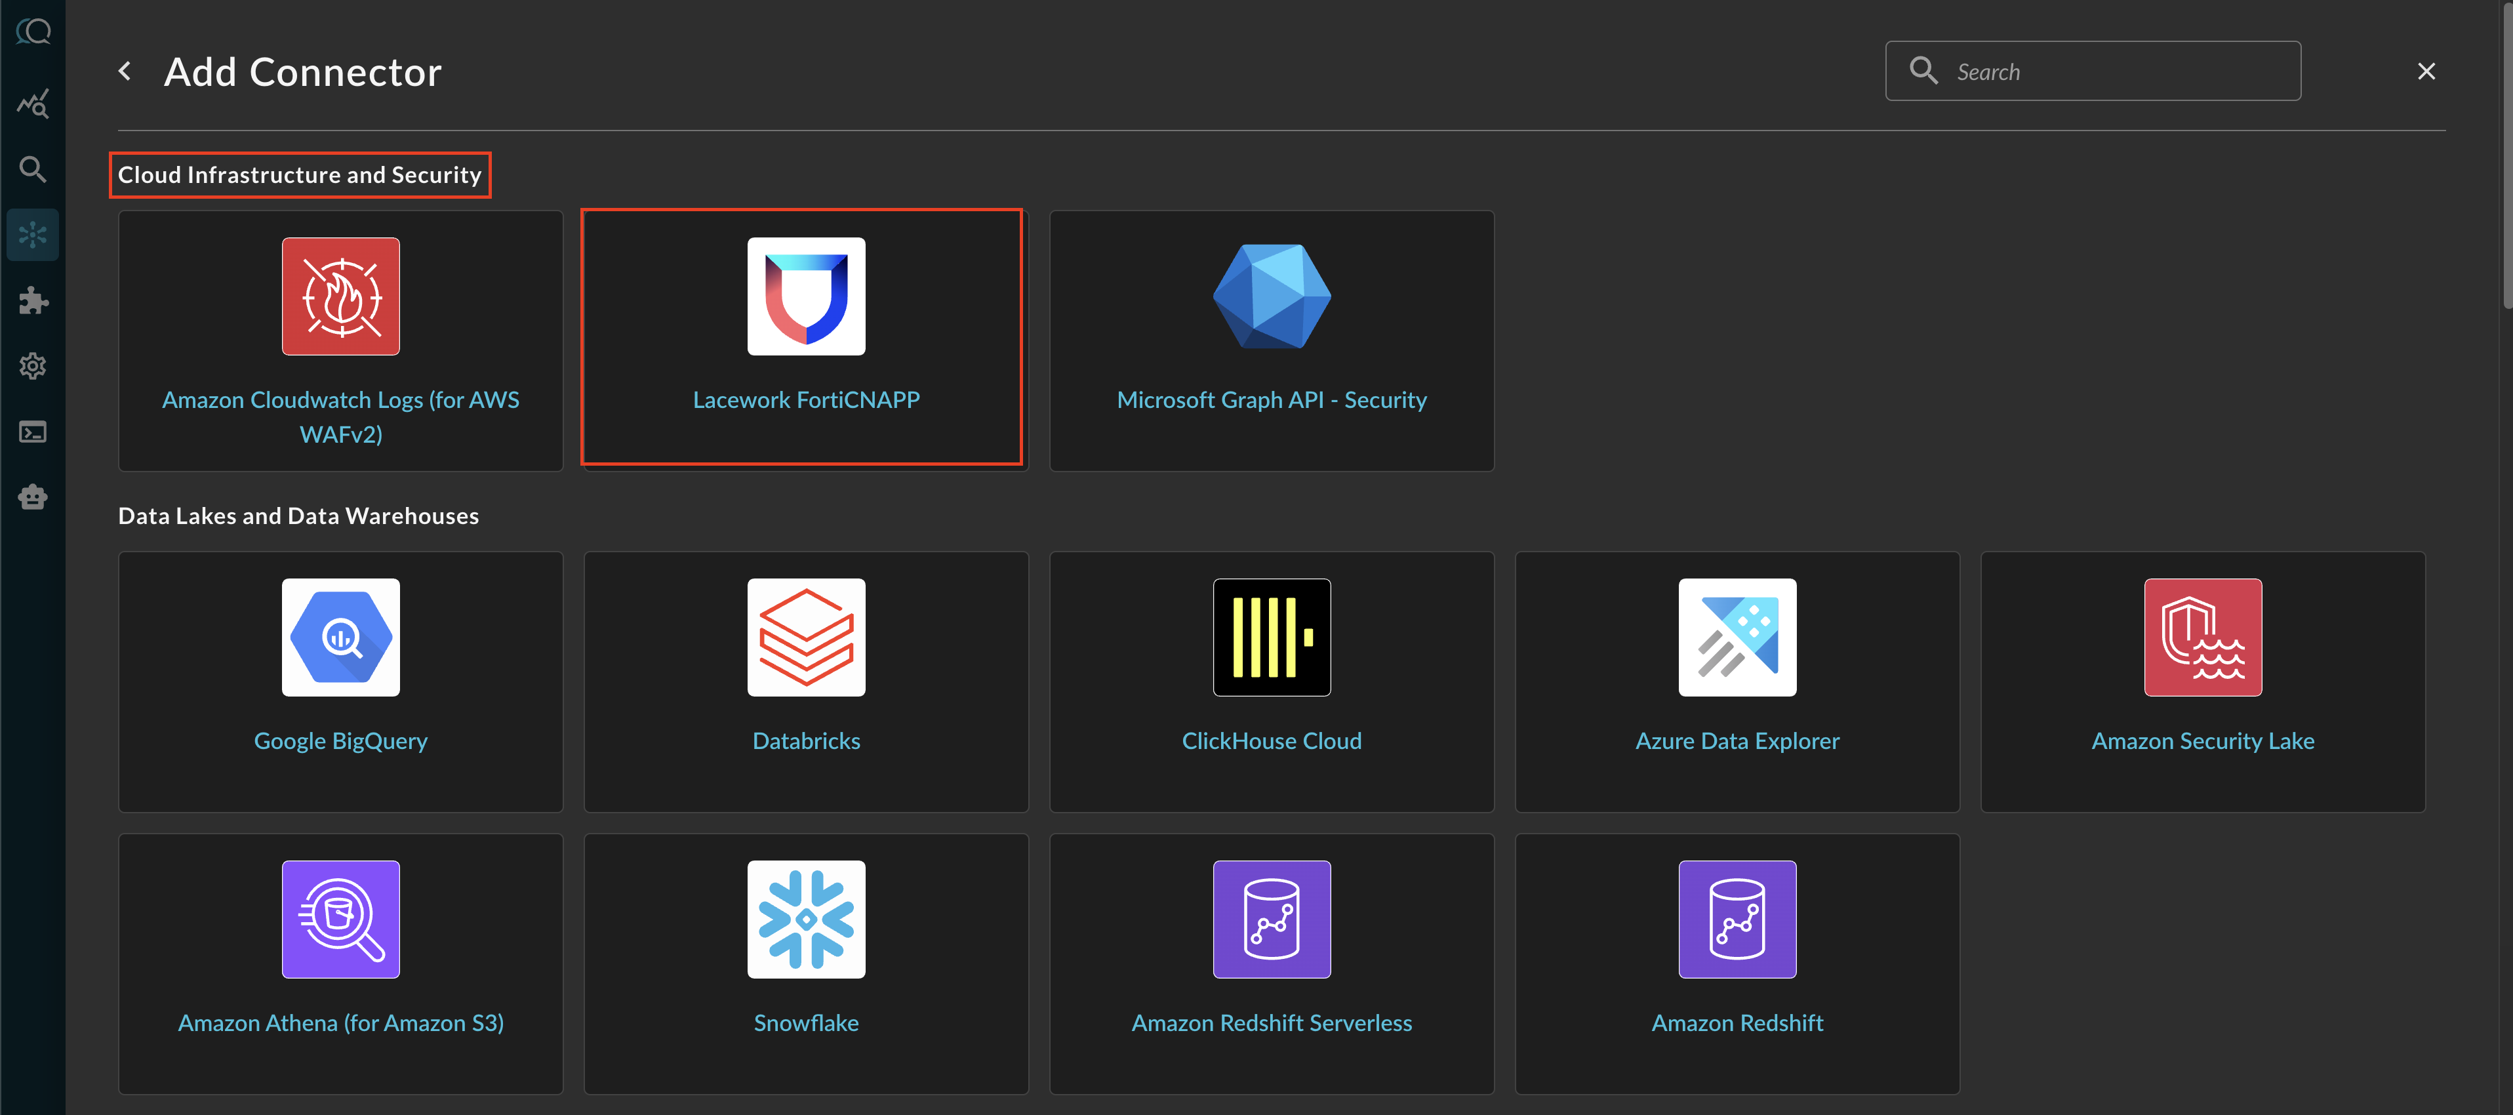The height and width of the screenshot is (1115, 2513).
Task: Click the Amazon Security Lake red icon
Action: [2203, 637]
